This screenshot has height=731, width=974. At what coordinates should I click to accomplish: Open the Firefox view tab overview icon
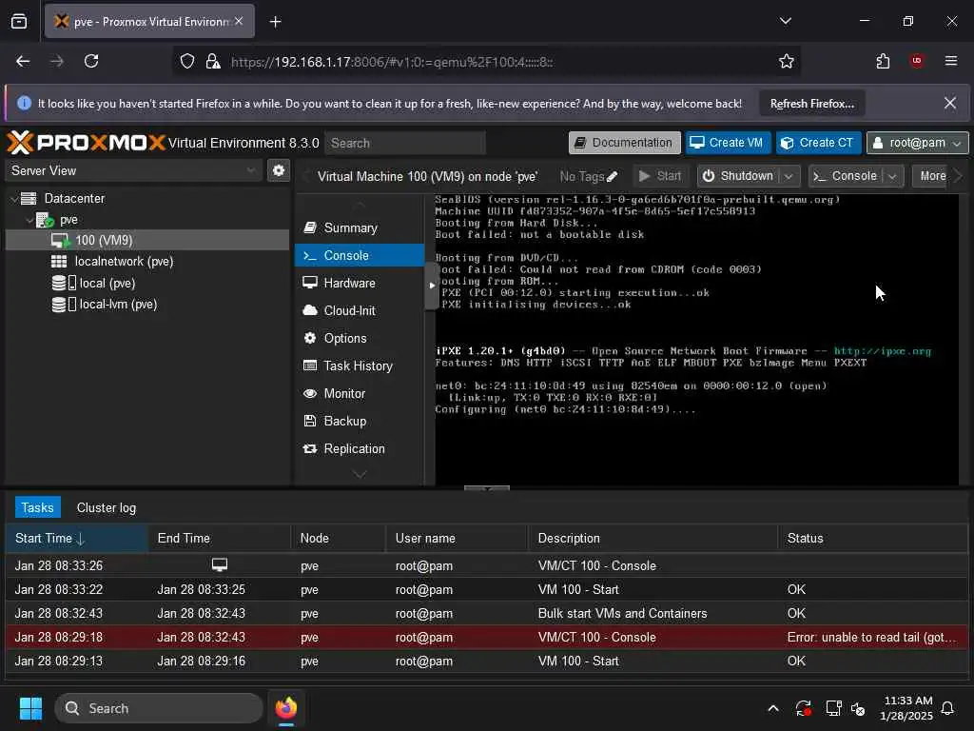coord(19,21)
